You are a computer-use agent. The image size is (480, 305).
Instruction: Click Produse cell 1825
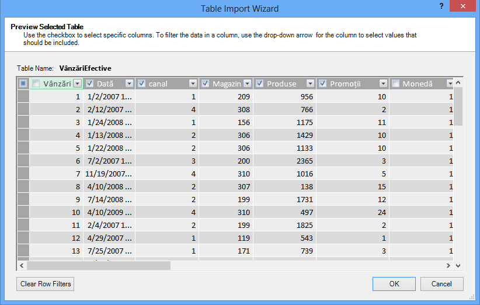tap(285, 225)
